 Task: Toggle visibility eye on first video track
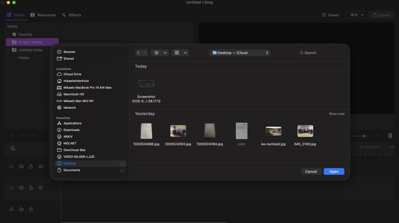pos(41,167)
